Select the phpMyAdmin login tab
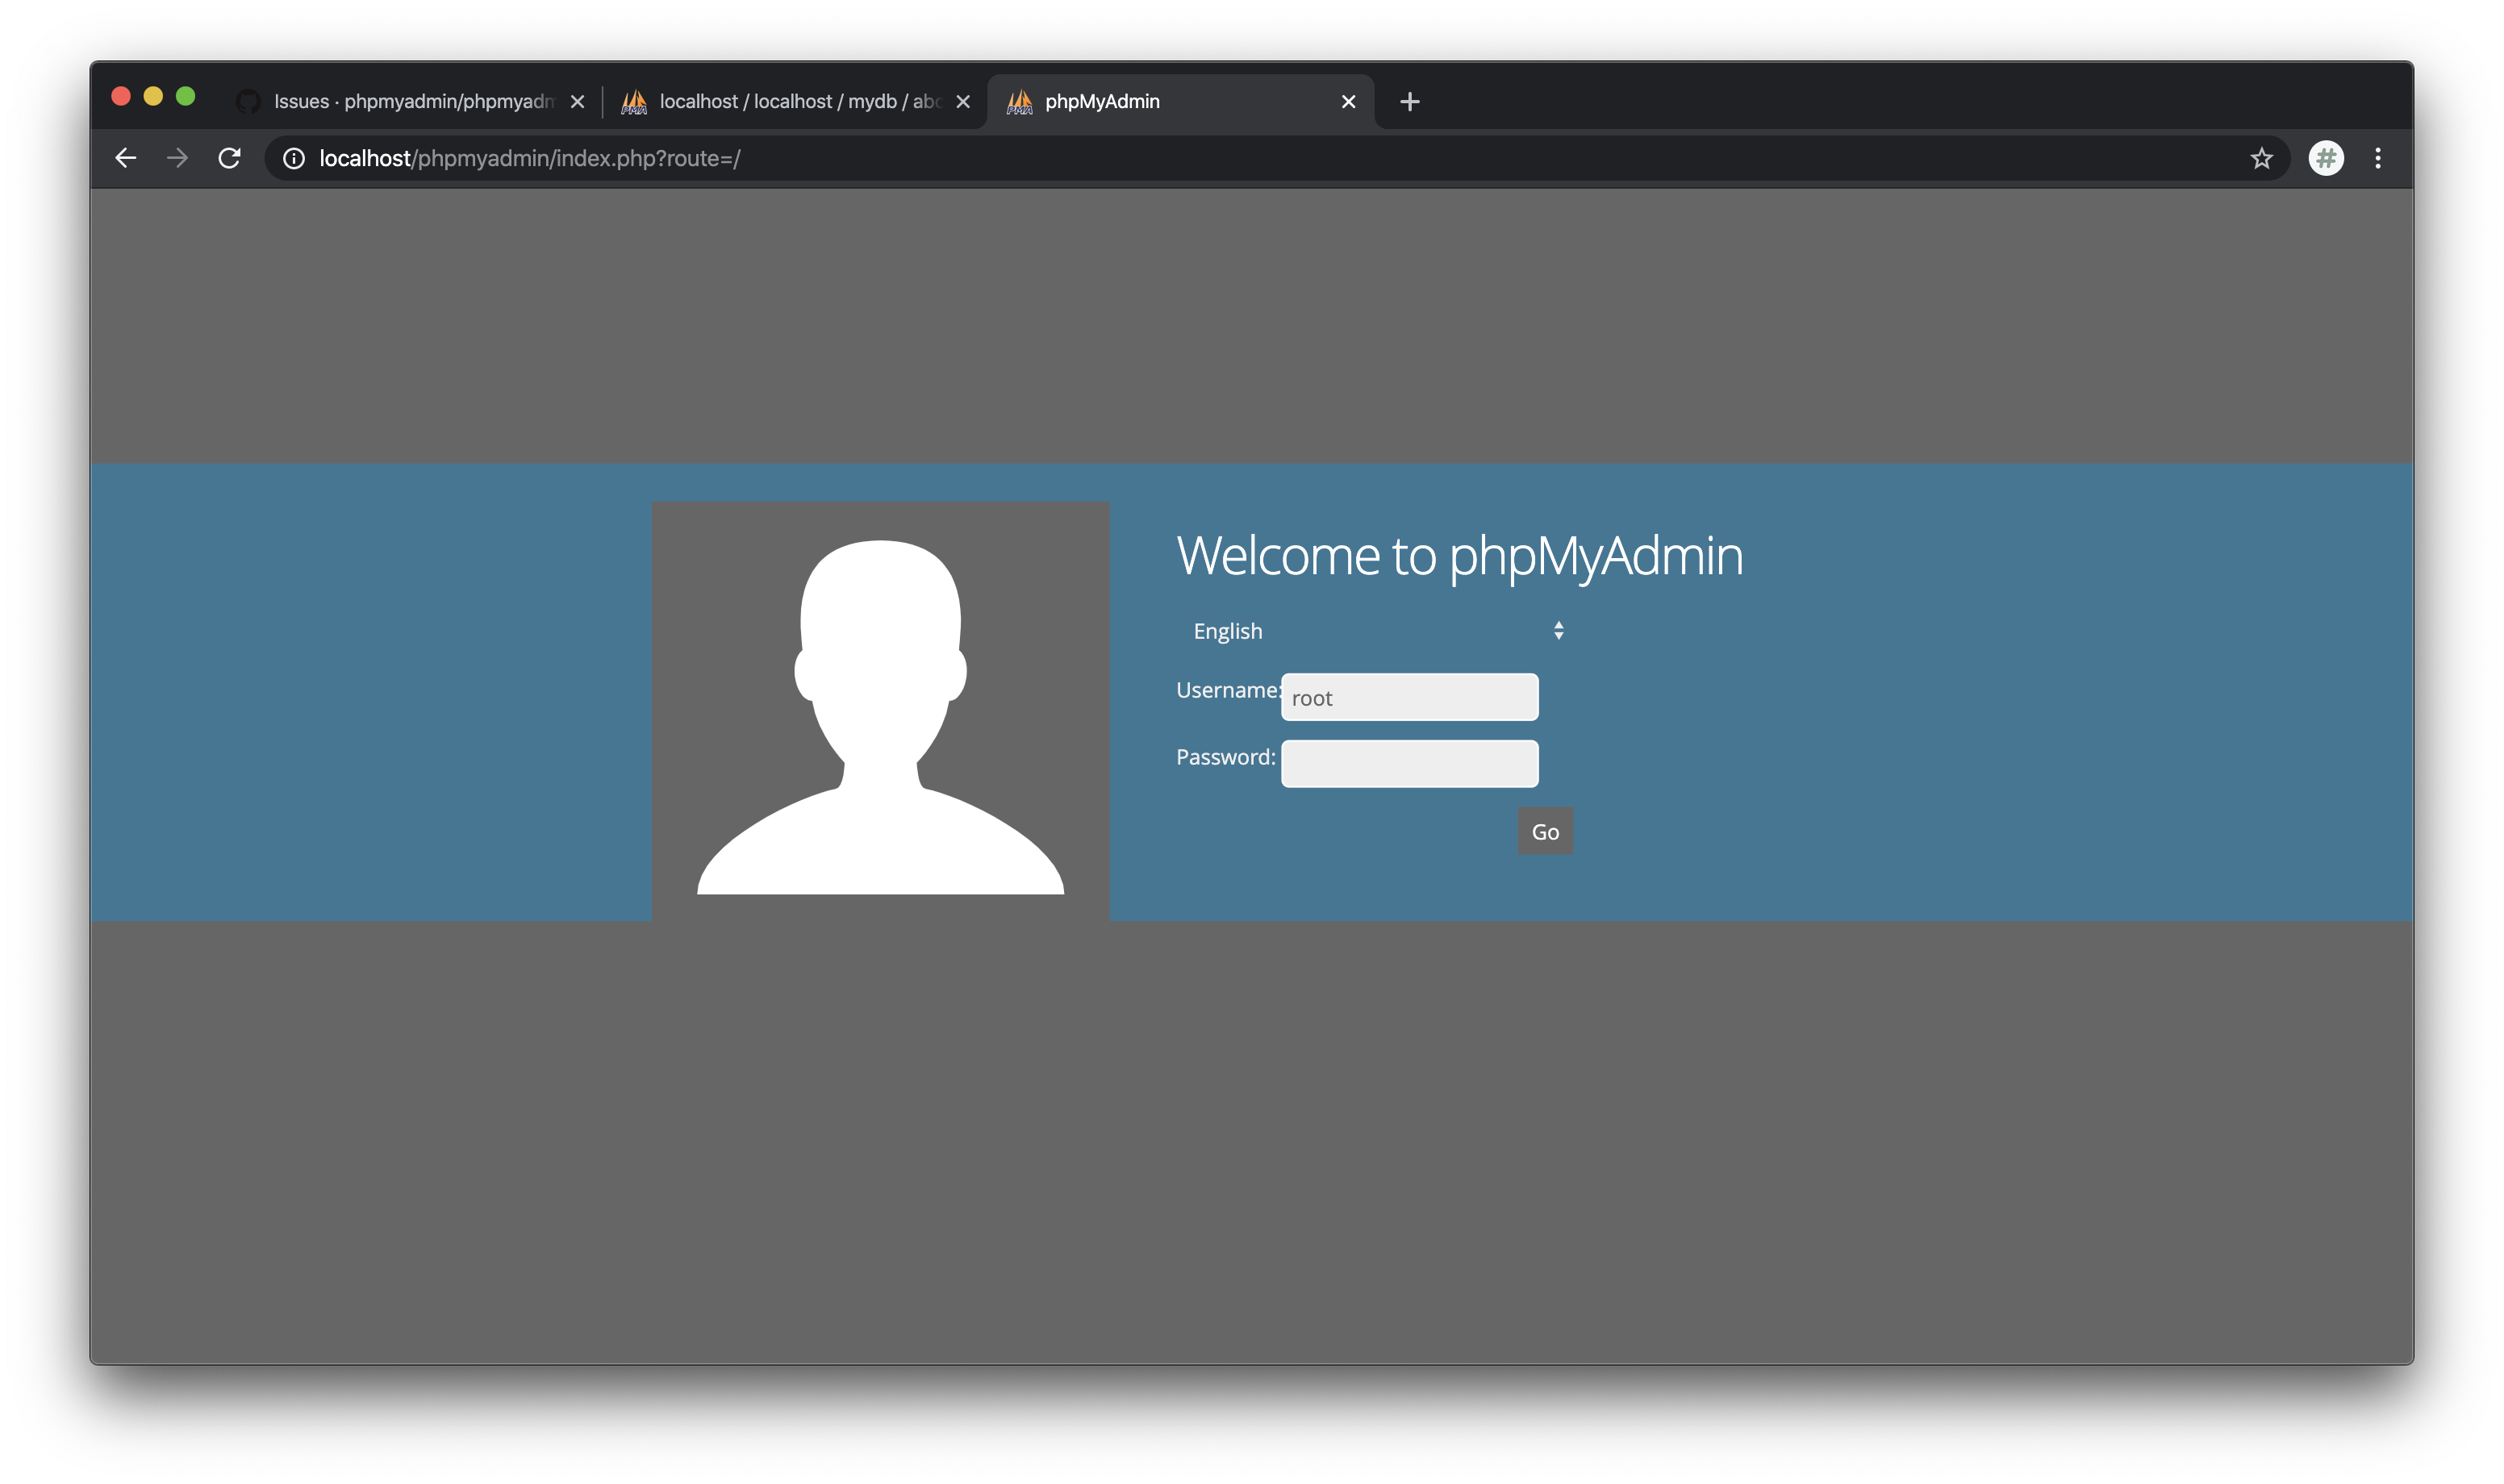2504x1484 pixels. (1180, 101)
